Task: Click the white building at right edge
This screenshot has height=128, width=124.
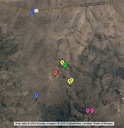Action: [x=123, y=98]
